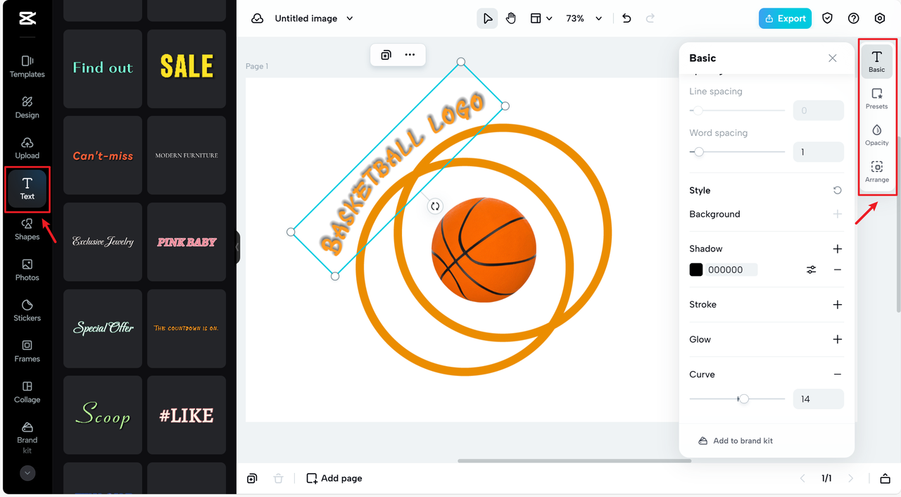Choose the Can't-miss text template
This screenshot has height=497, width=901.
coord(103,156)
